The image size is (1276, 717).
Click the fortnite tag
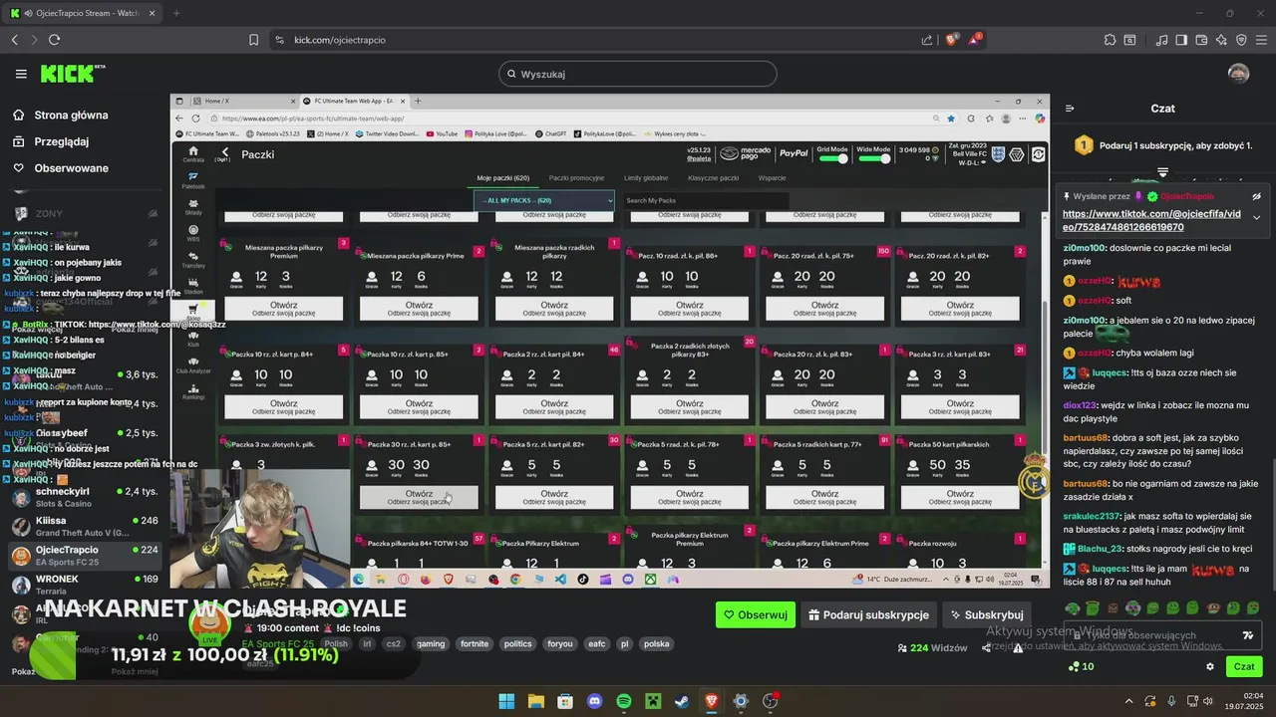475,643
